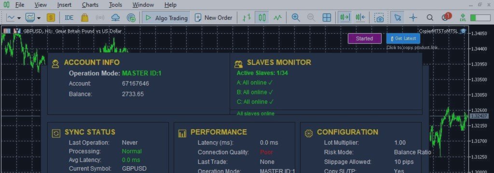
Task: Toggle chart shift from right border
Action: point(360,18)
